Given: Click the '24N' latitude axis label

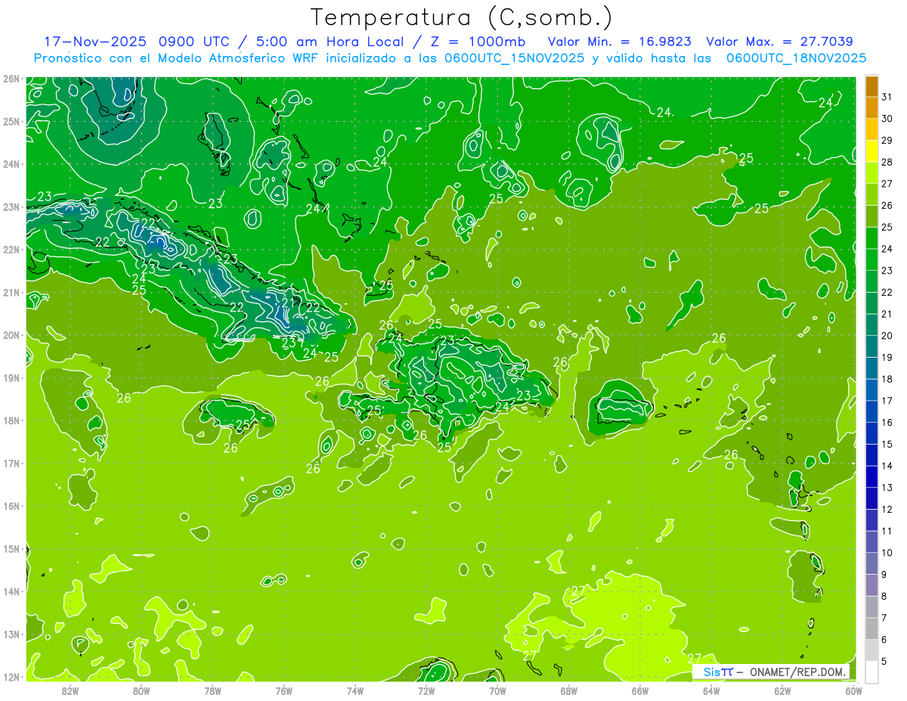Looking at the screenshot, I should (11, 164).
